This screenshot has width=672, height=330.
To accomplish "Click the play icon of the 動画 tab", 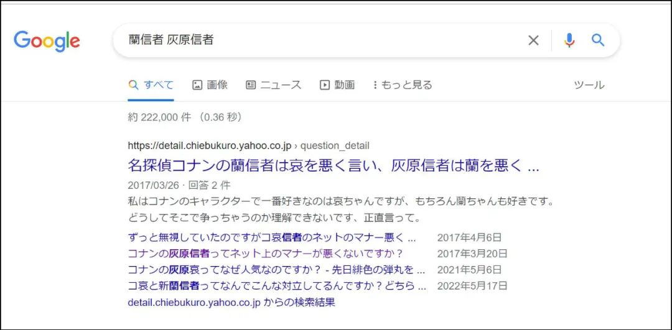I will (324, 85).
